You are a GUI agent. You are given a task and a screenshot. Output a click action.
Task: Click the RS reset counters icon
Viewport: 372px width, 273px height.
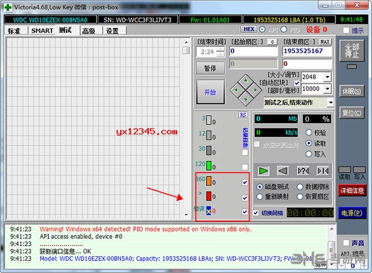[x=243, y=115]
